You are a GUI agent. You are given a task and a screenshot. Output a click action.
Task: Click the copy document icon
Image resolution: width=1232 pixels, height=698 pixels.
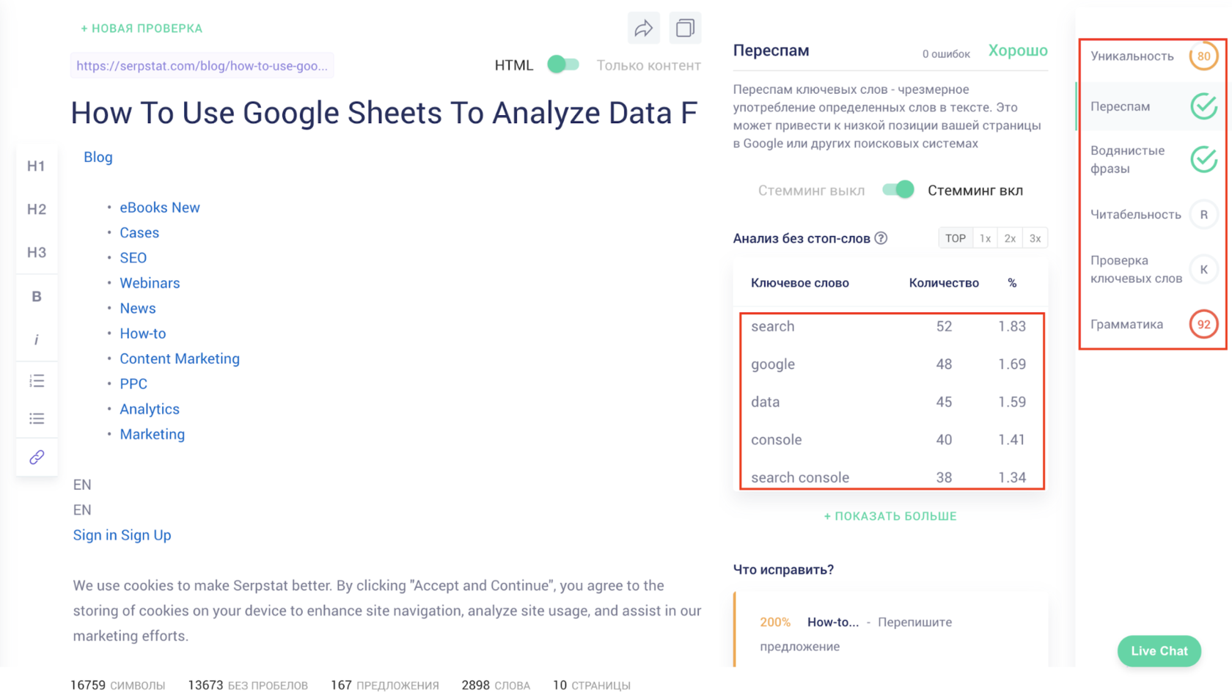685,28
